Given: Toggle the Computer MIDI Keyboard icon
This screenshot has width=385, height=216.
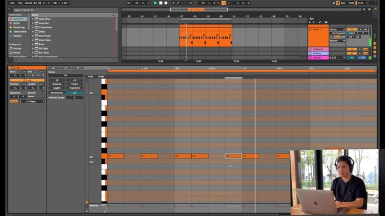Looking at the screenshot, I should coord(337,3).
